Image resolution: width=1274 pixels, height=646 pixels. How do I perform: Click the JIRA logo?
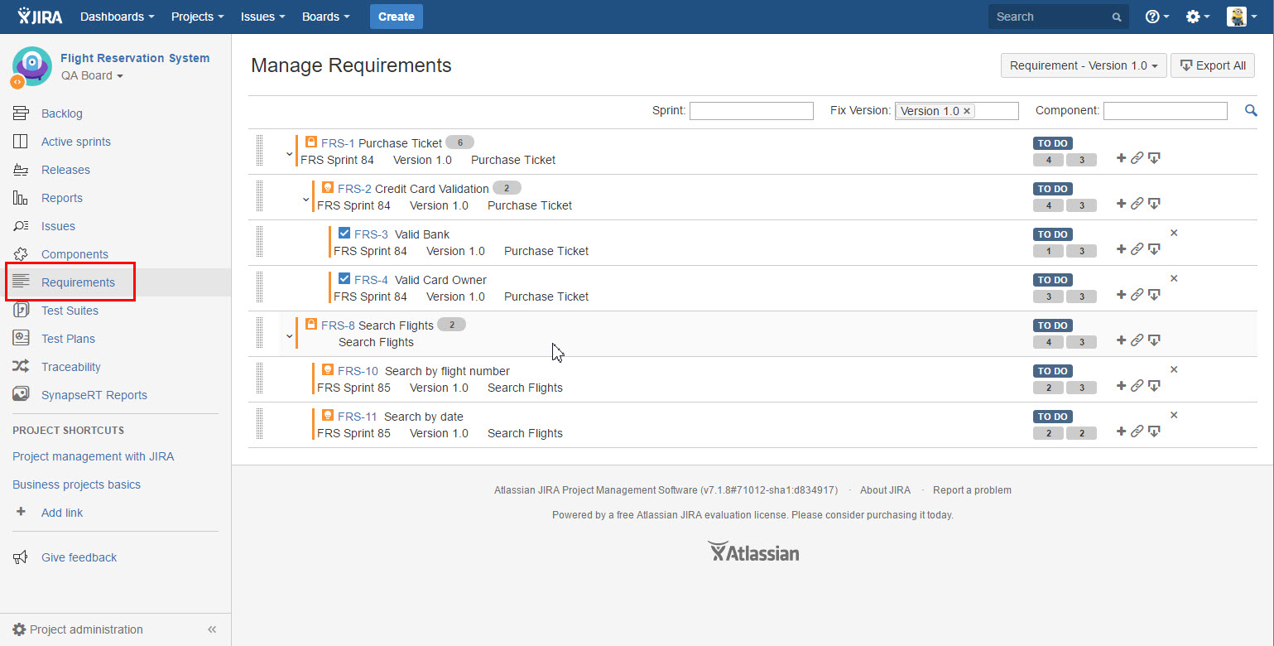point(40,17)
